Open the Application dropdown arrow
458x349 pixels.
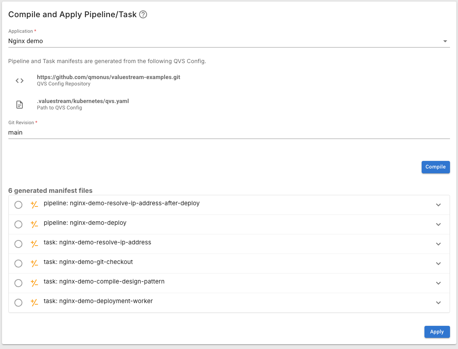[x=445, y=41]
